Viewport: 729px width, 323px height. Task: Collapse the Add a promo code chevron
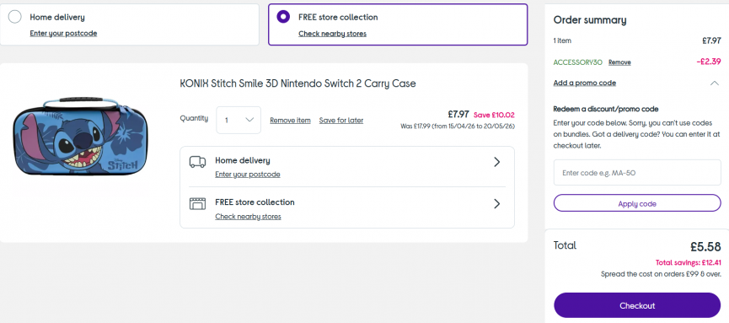tap(715, 83)
